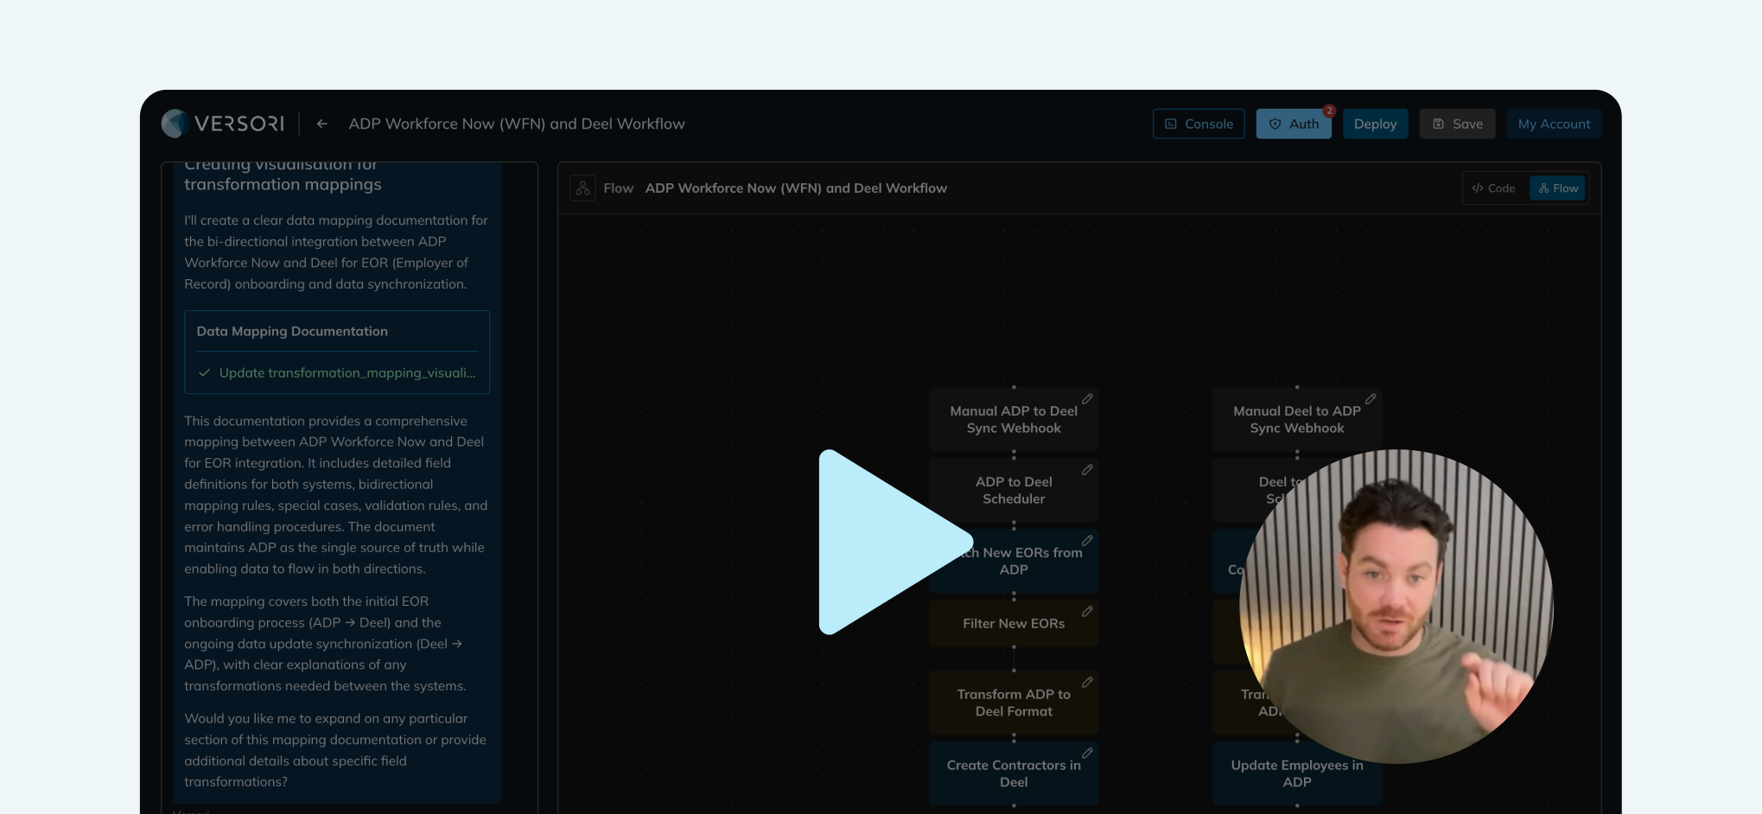Screen dimensions: 1762x814
Task: Click the flow diagram icon beside Flow label
Action: [x=582, y=188]
